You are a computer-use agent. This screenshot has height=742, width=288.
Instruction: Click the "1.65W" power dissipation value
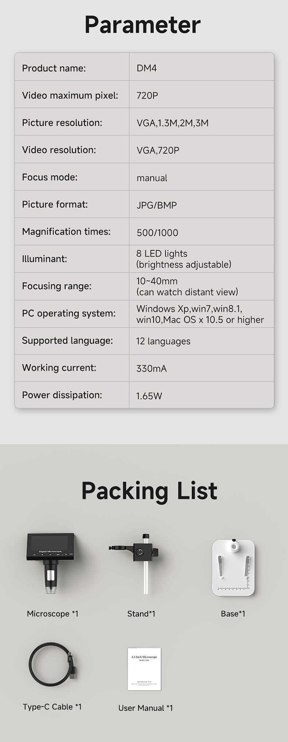pyautogui.click(x=149, y=396)
